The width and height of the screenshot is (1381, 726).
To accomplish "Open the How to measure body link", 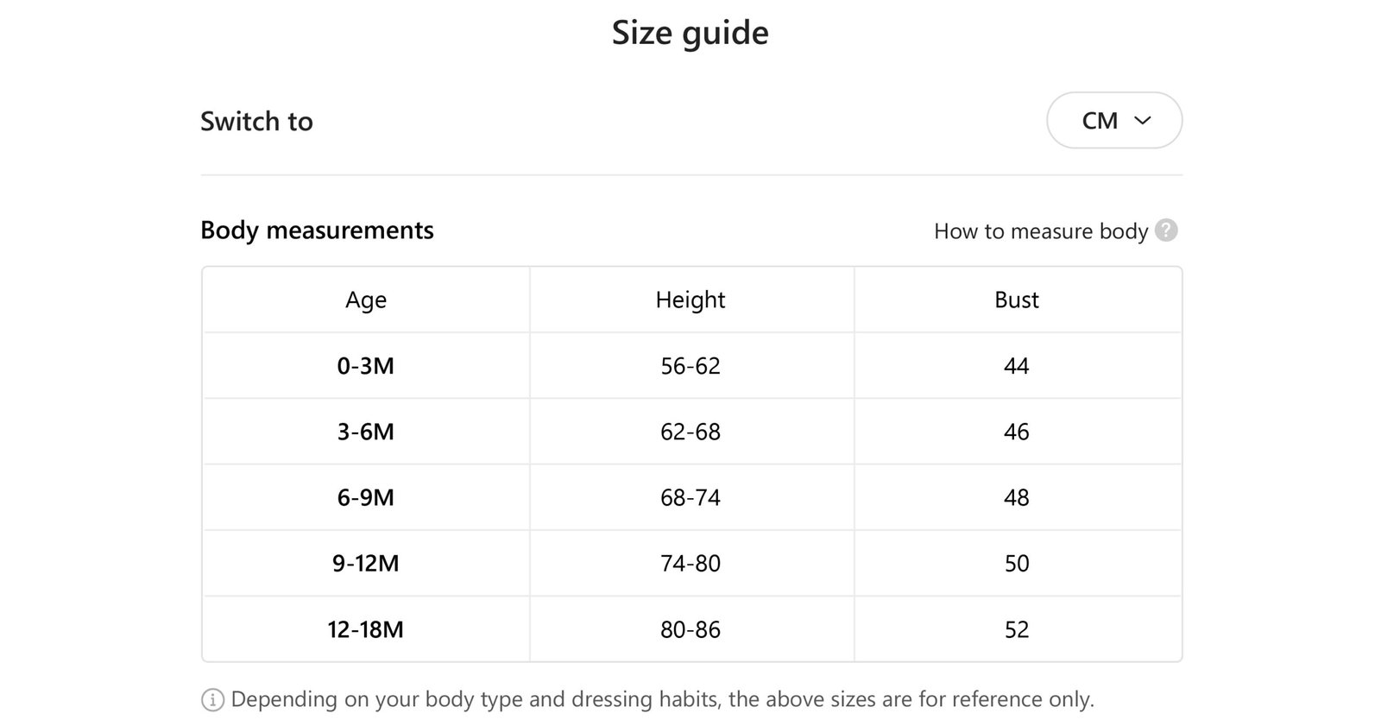I will [x=1041, y=231].
